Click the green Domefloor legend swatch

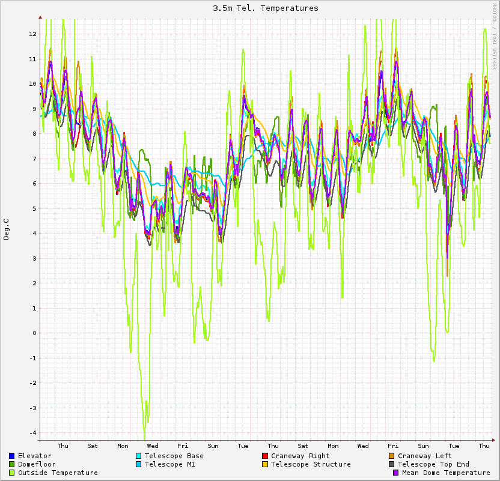pos(12,464)
